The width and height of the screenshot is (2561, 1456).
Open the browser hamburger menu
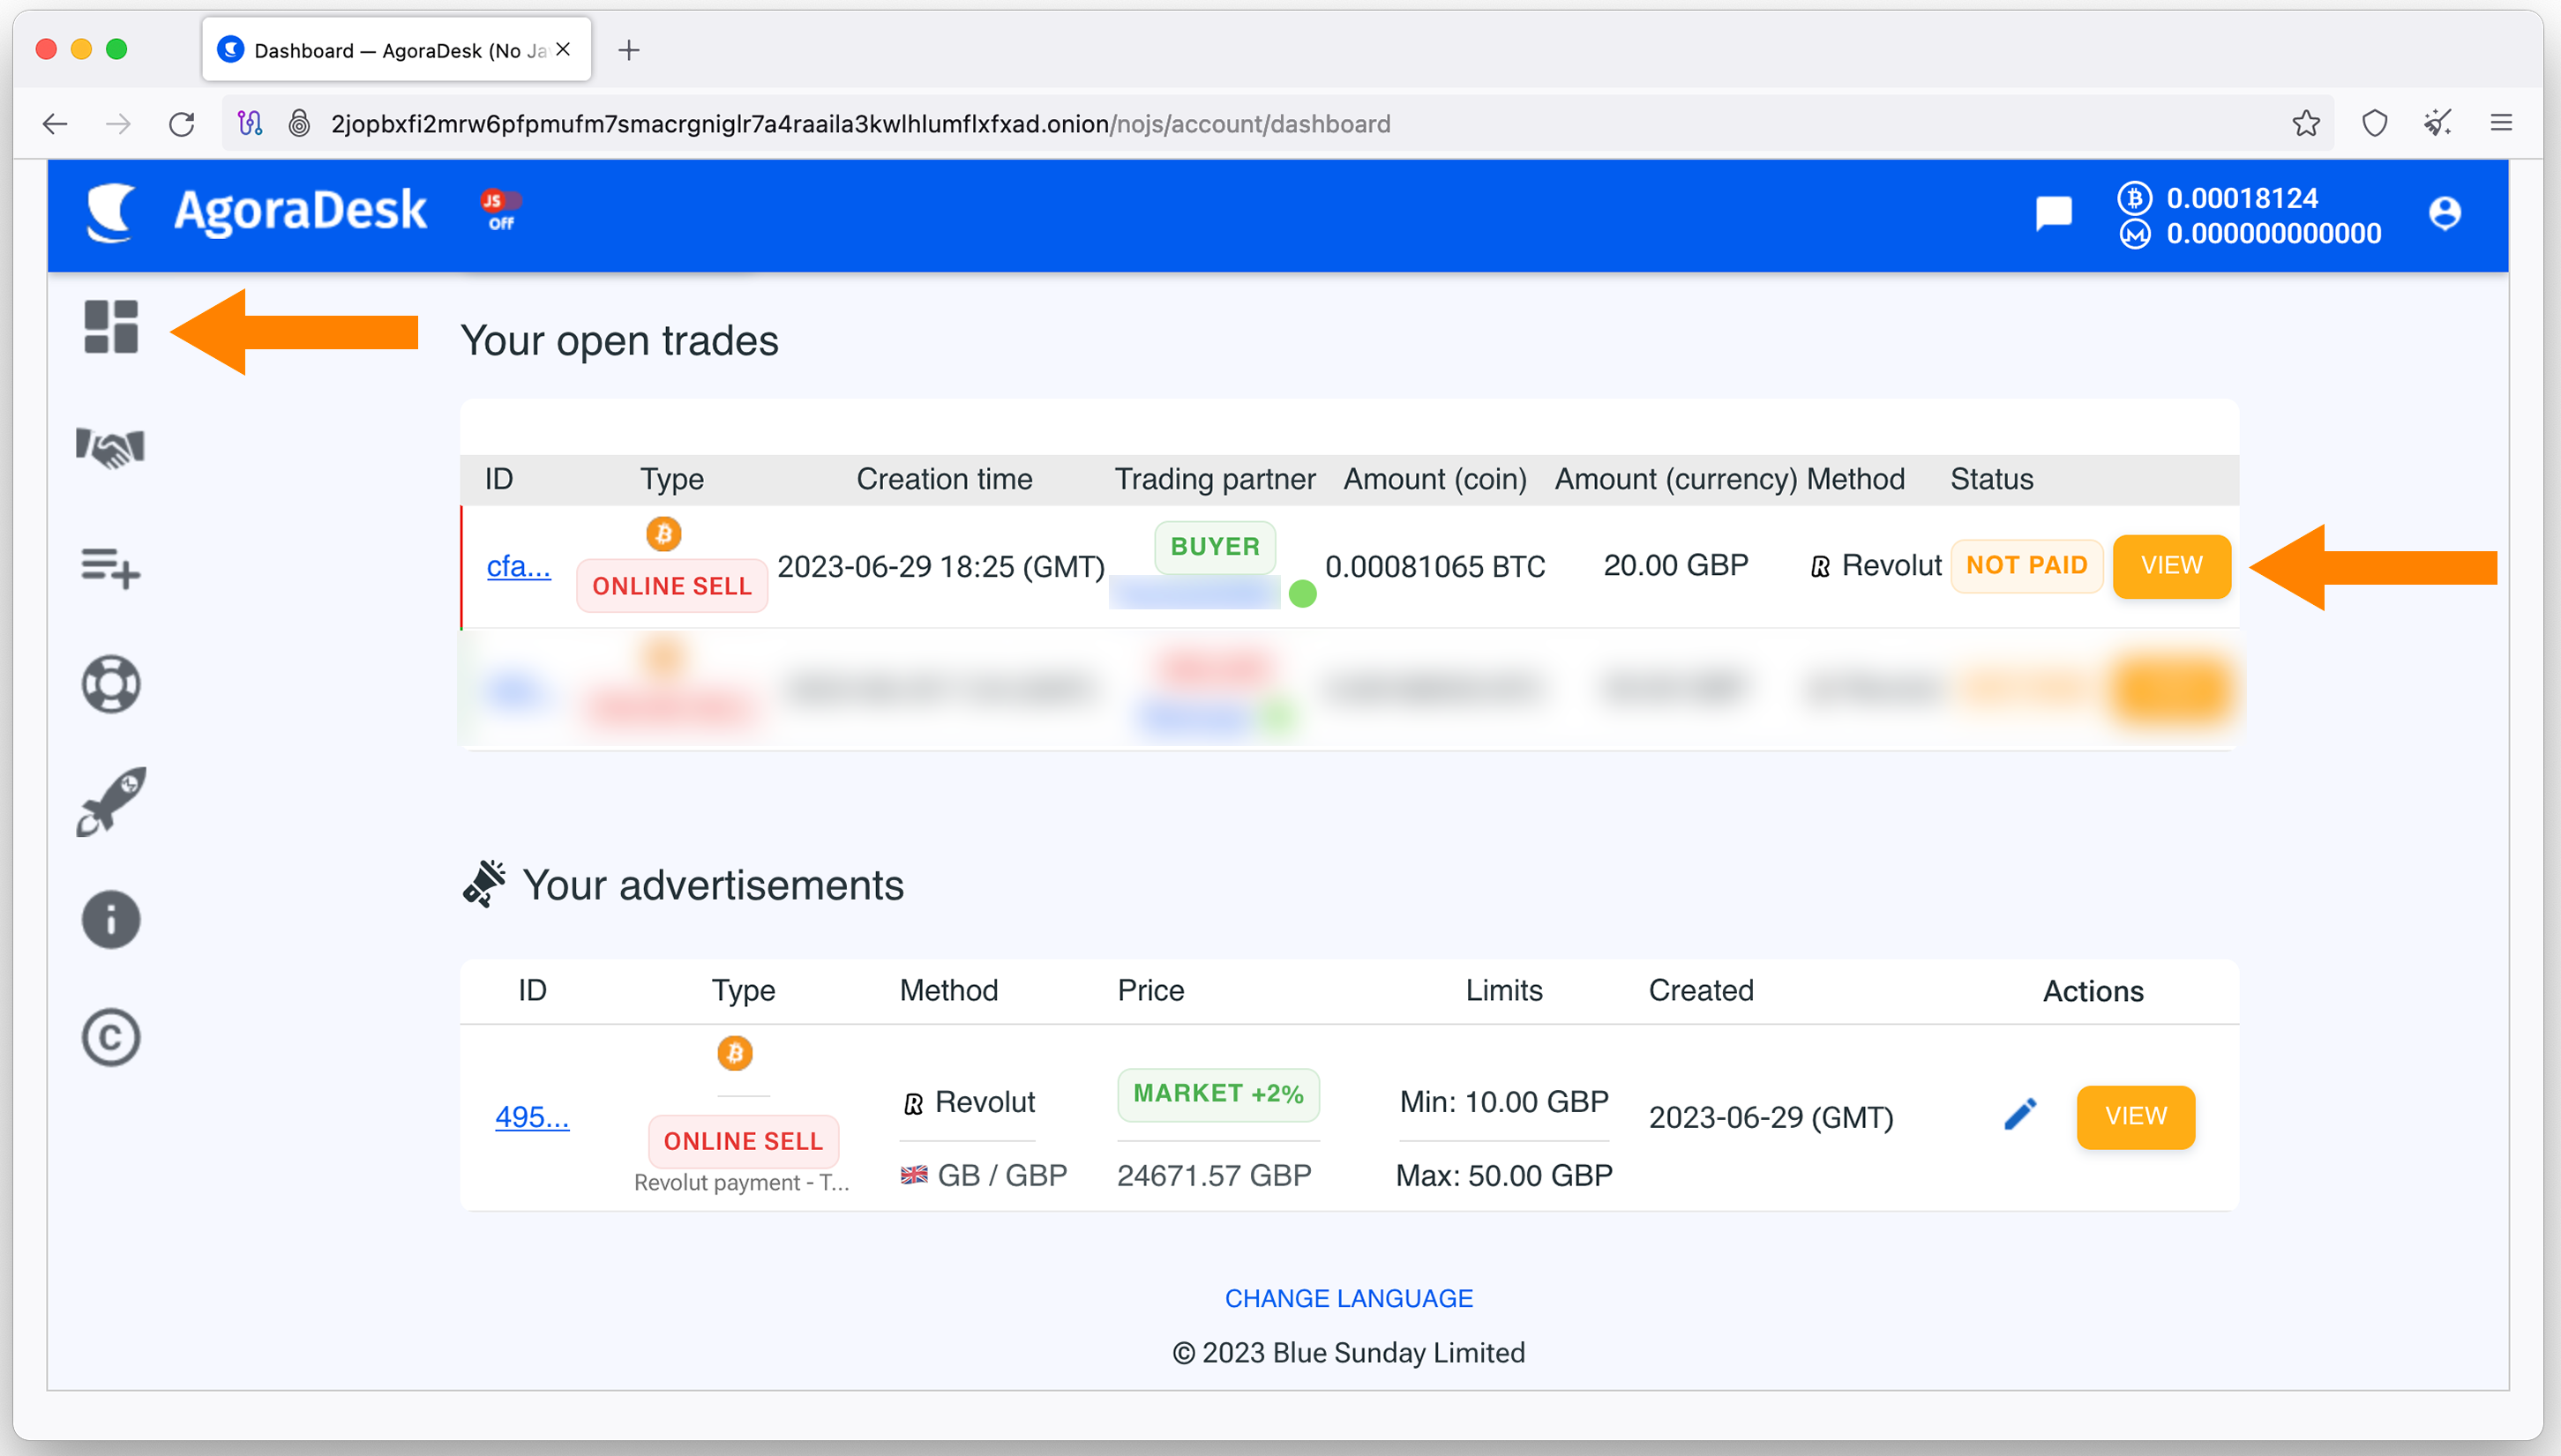2500,123
